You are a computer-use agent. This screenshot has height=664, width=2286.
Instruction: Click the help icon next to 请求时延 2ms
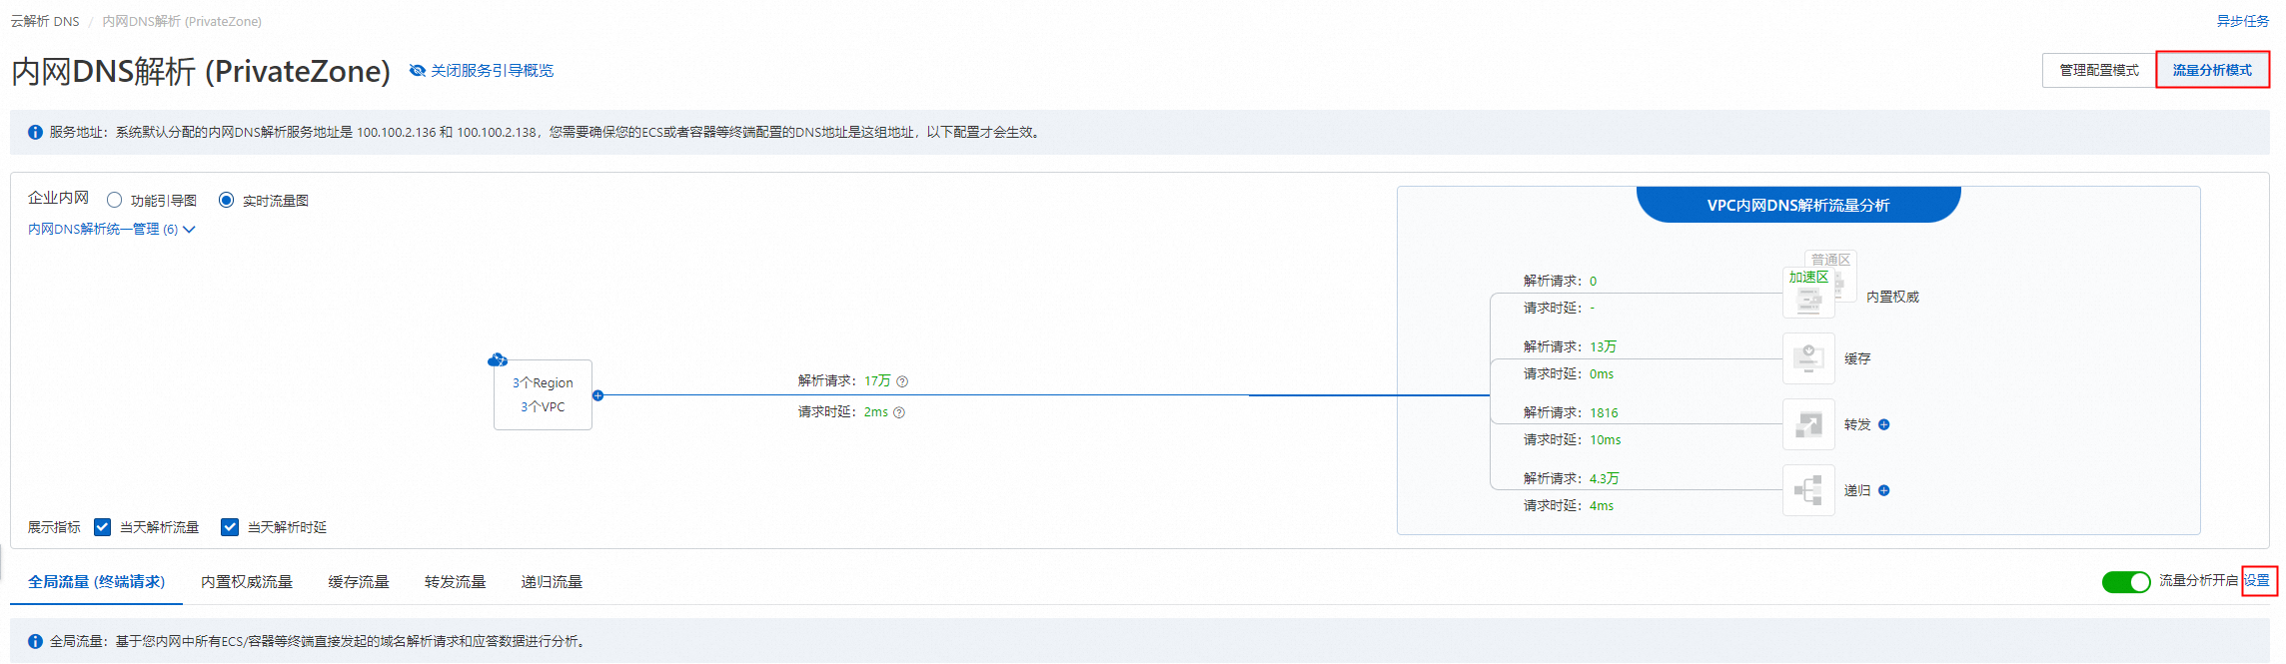899,412
